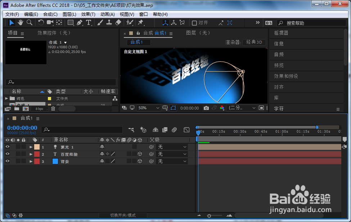The height and width of the screenshot is (222, 351).
Task: Click the 经典3D renderer button
Action: tap(254, 42)
